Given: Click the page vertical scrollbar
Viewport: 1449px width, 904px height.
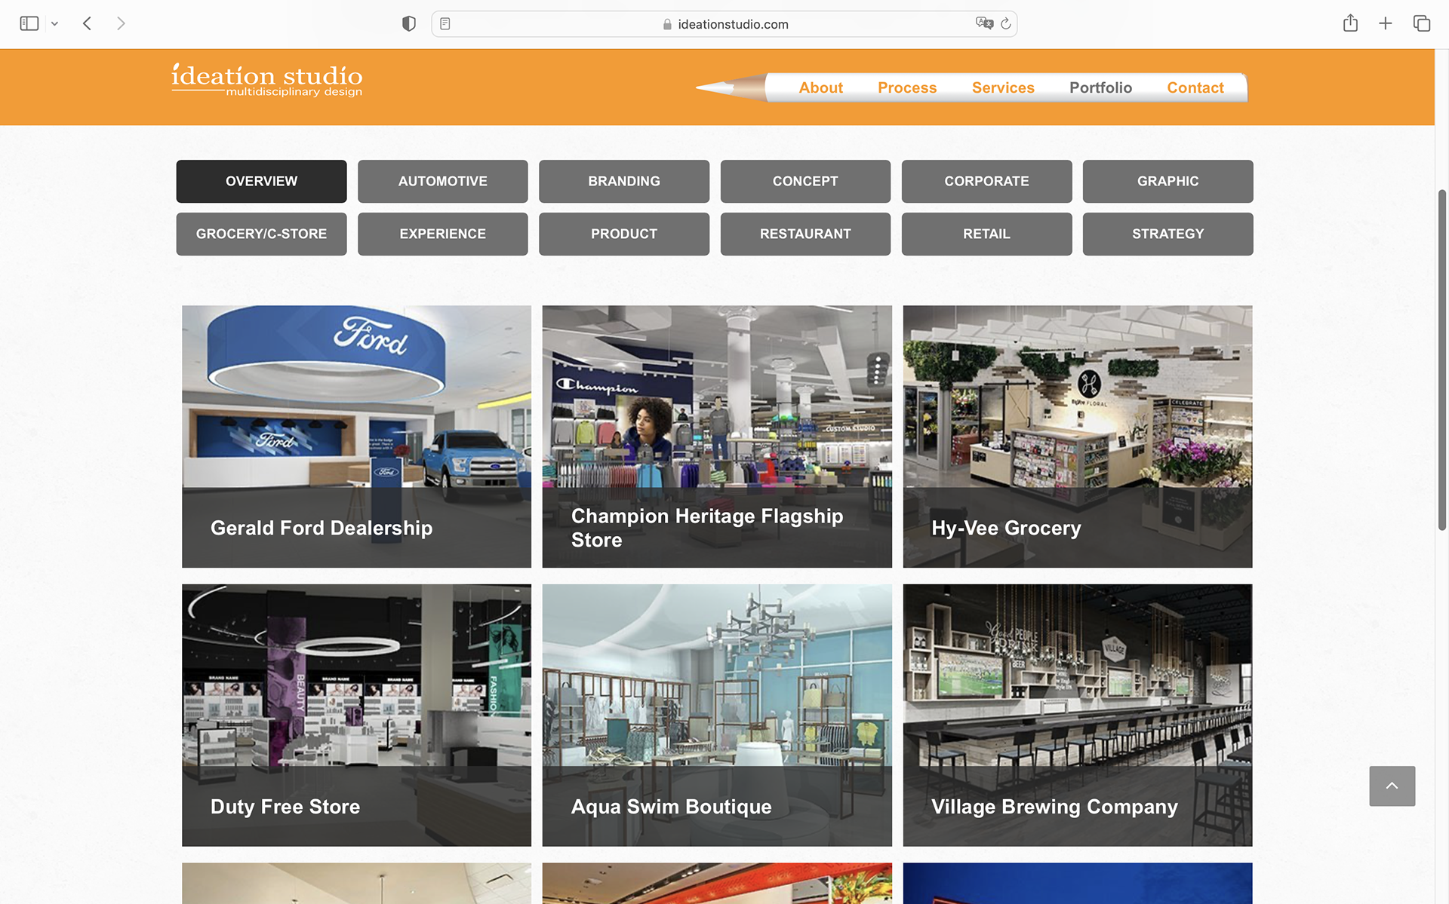Looking at the screenshot, I should 1442,360.
